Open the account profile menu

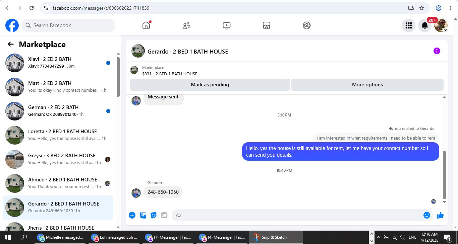click(x=441, y=25)
